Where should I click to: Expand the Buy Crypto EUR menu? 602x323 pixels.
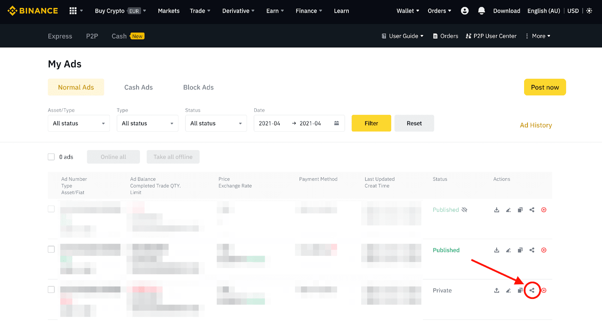click(x=120, y=11)
